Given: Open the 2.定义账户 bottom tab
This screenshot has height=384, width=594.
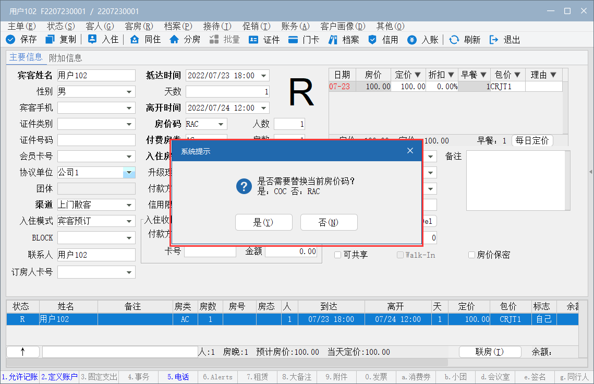Looking at the screenshot, I should [59, 377].
